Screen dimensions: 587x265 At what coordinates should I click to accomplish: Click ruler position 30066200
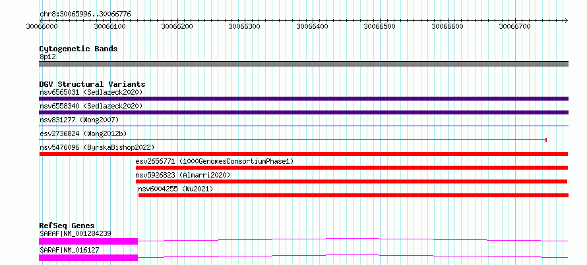(x=176, y=26)
